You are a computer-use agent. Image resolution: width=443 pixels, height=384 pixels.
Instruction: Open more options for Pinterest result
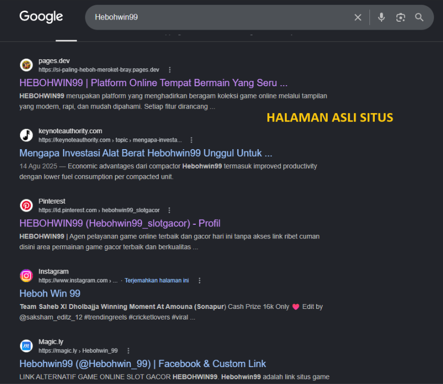(169, 210)
